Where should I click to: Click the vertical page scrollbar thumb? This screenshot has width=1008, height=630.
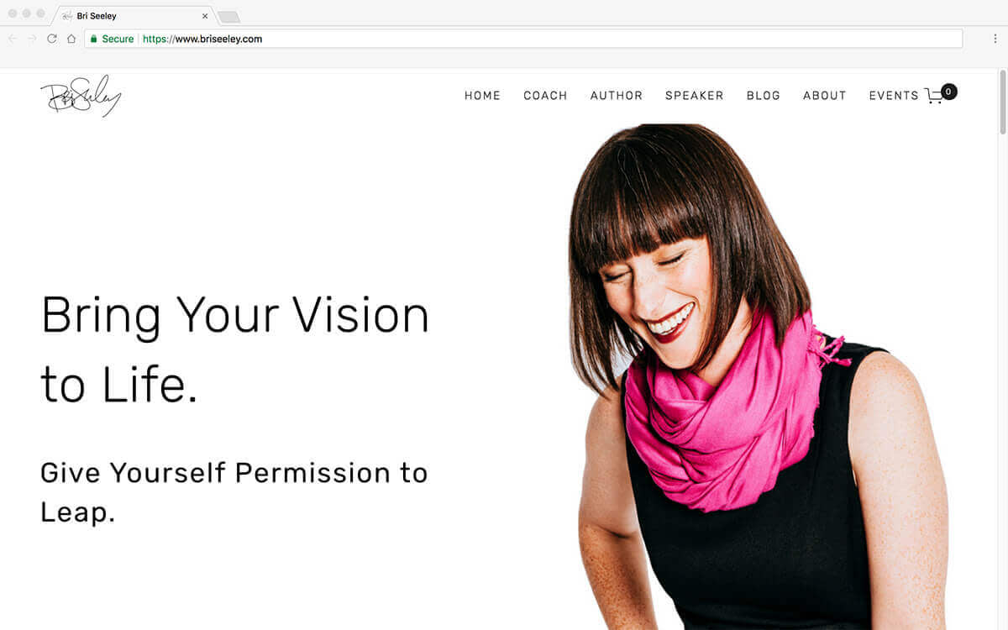click(x=1002, y=102)
